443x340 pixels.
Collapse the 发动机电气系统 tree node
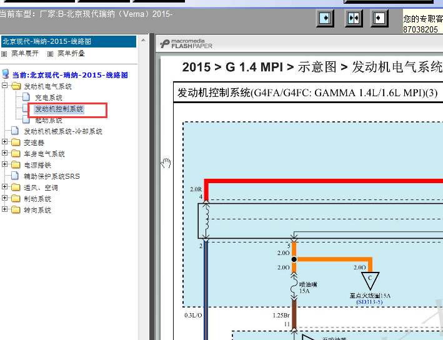click(4, 86)
